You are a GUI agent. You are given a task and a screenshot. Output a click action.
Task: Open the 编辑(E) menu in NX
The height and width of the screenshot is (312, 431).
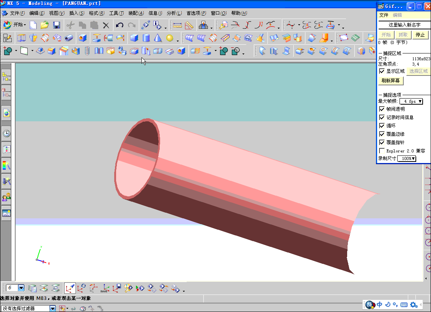37,13
